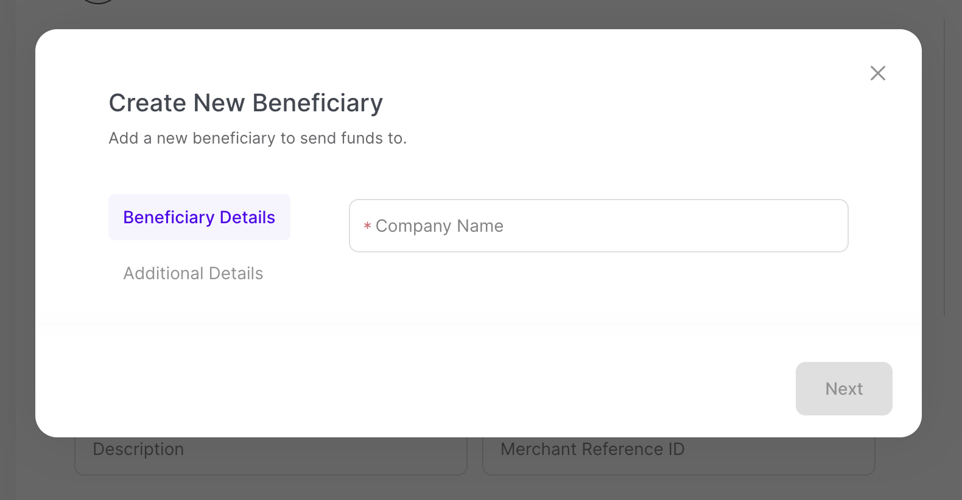
Task: Click the Description field behind the dialog
Action: (x=270, y=455)
